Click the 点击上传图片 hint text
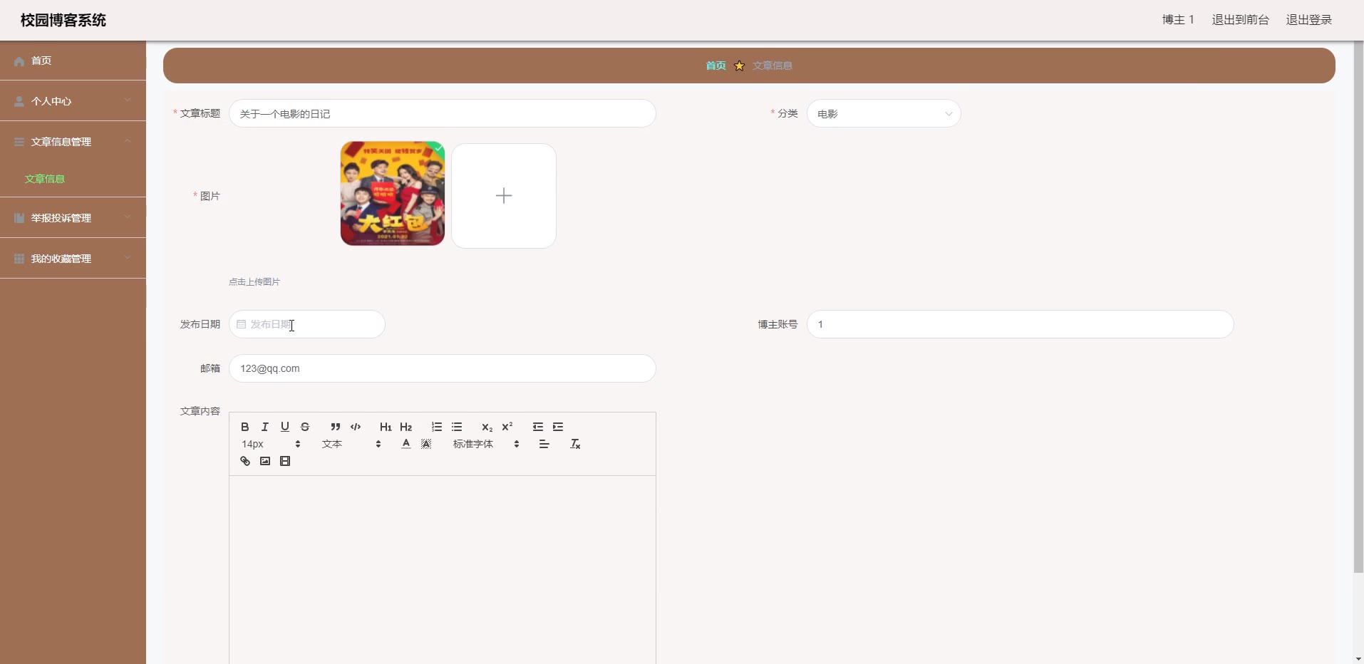This screenshot has height=664, width=1364. coord(254,282)
